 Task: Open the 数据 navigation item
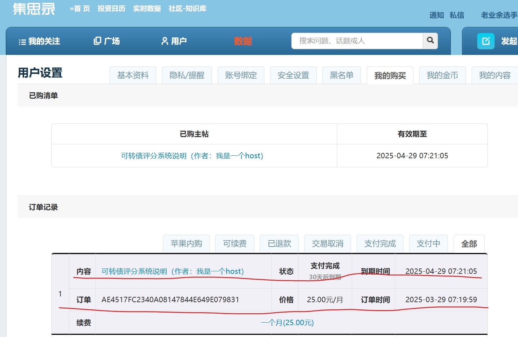pyautogui.click(x=243, y=41)
